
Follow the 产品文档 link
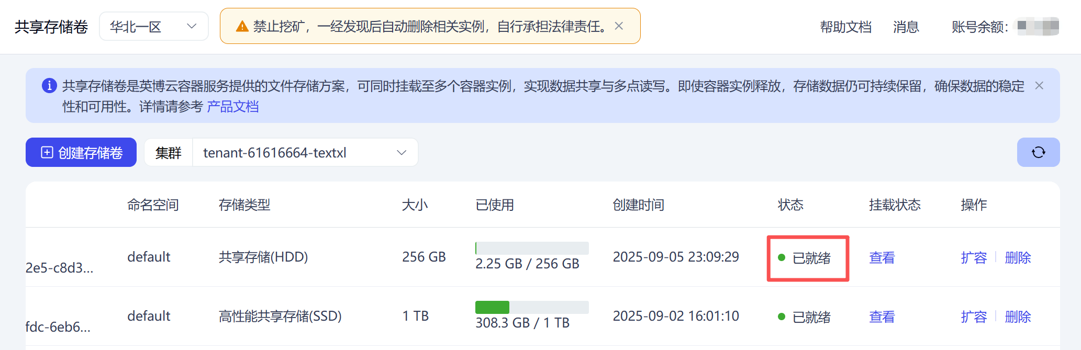232,107
